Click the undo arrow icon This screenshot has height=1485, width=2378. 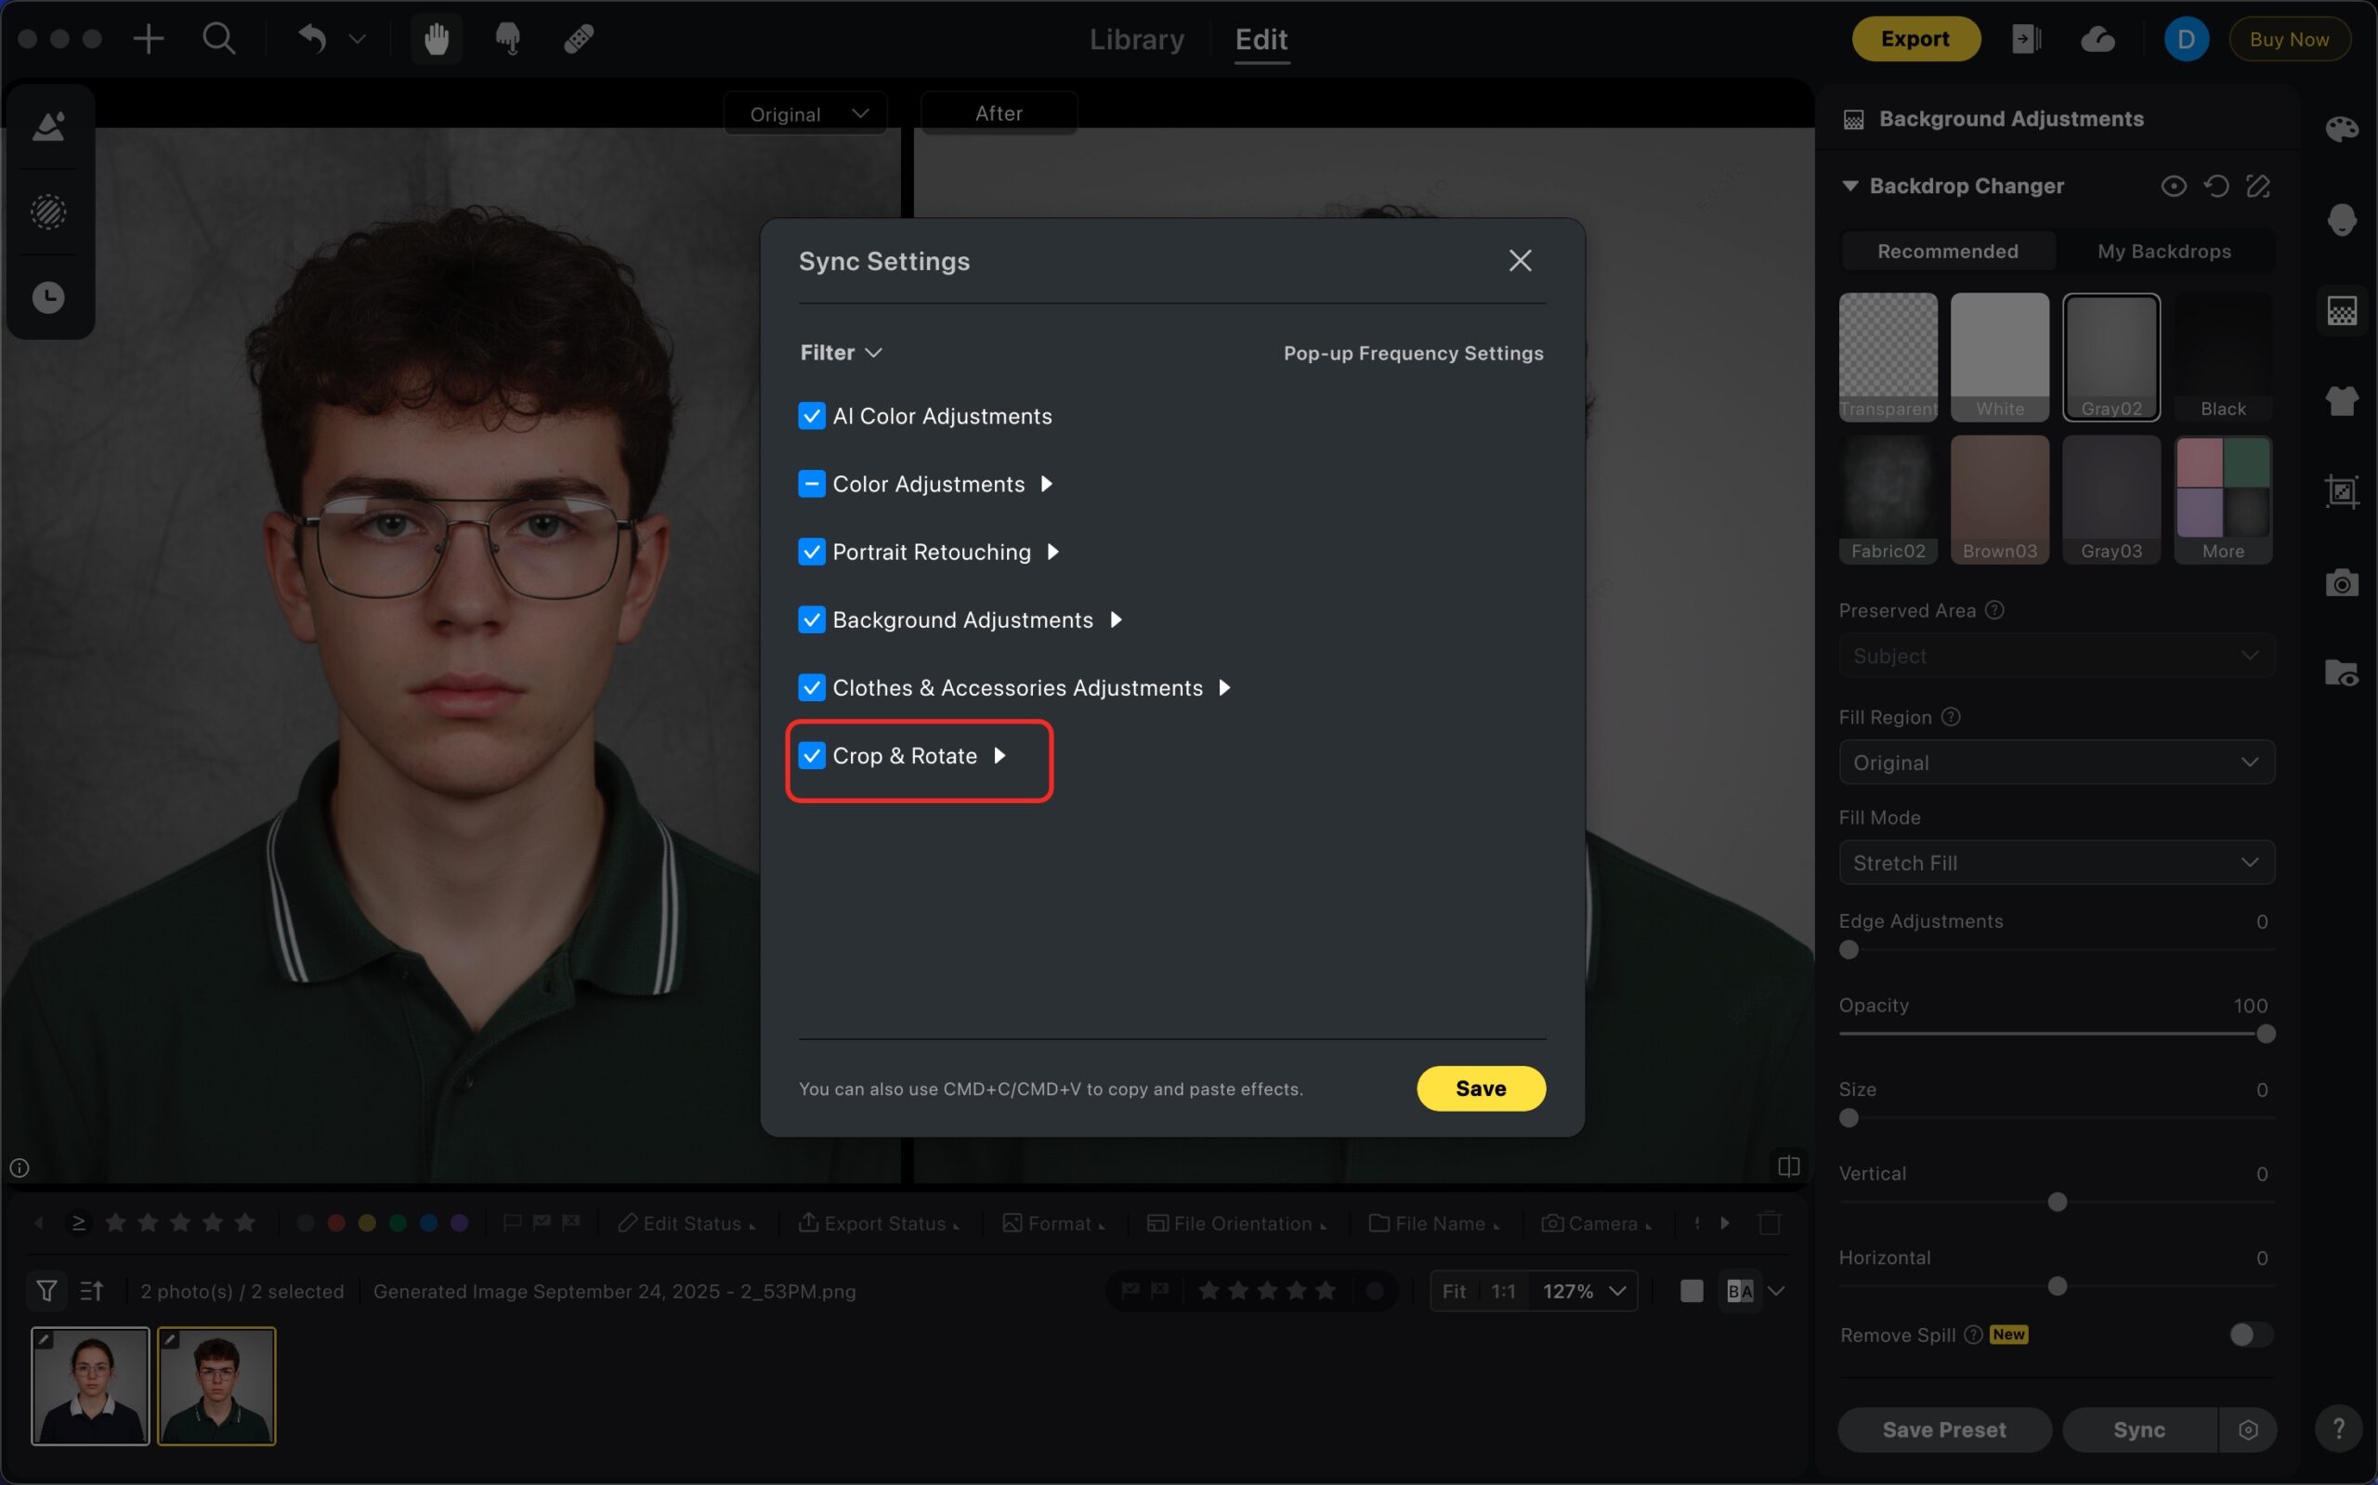point(312,38)
